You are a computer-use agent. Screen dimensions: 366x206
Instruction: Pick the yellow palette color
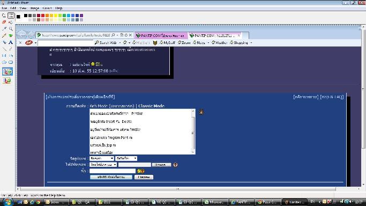tap(56, 16)
